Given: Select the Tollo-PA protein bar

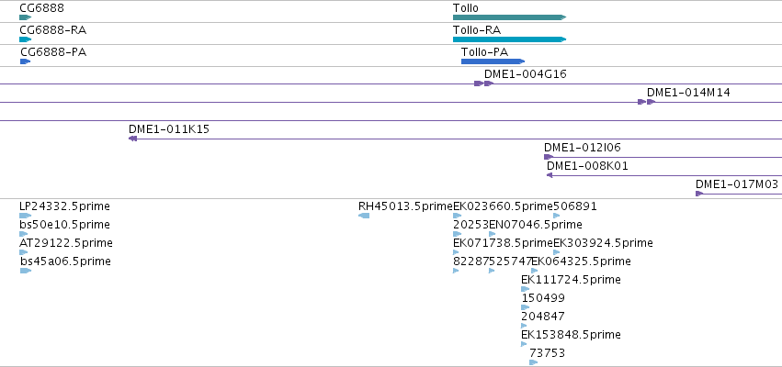Looking at the screenshot, I should [x=493, y=61].
